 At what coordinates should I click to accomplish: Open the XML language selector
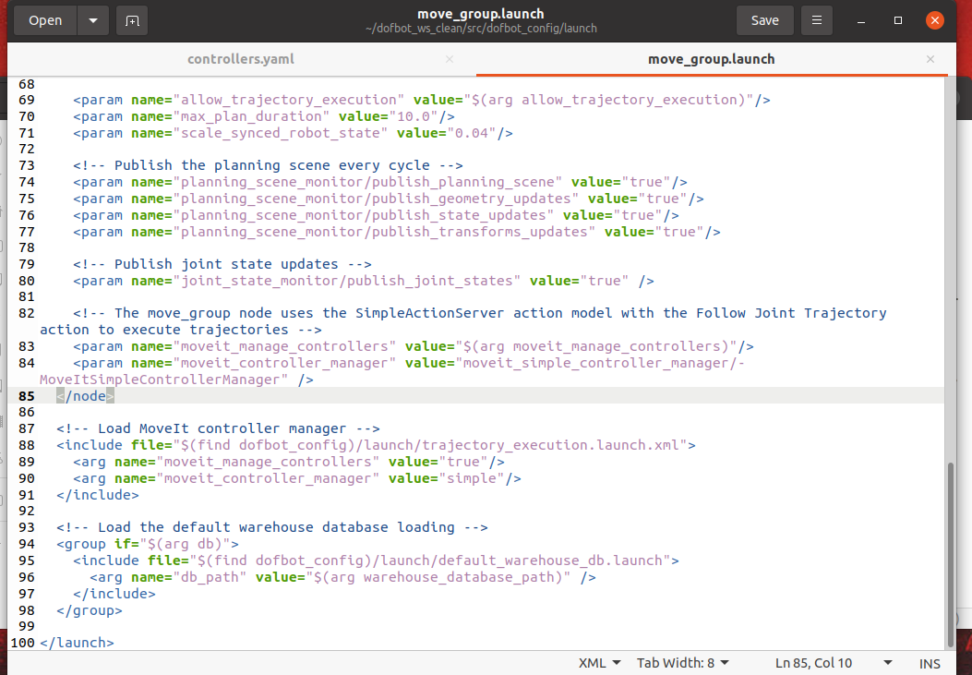pyautogui.click(x=599, y=663)
